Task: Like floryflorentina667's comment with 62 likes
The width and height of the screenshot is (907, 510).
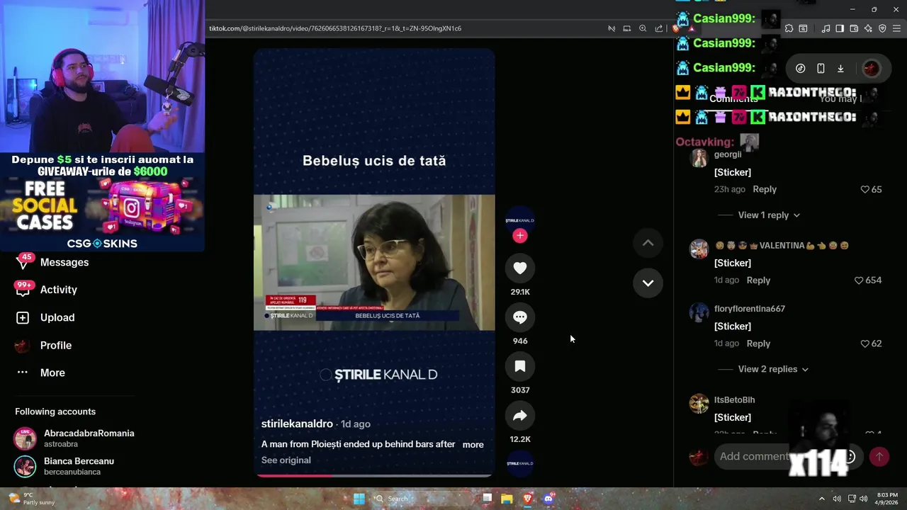Action: (864, 344)
